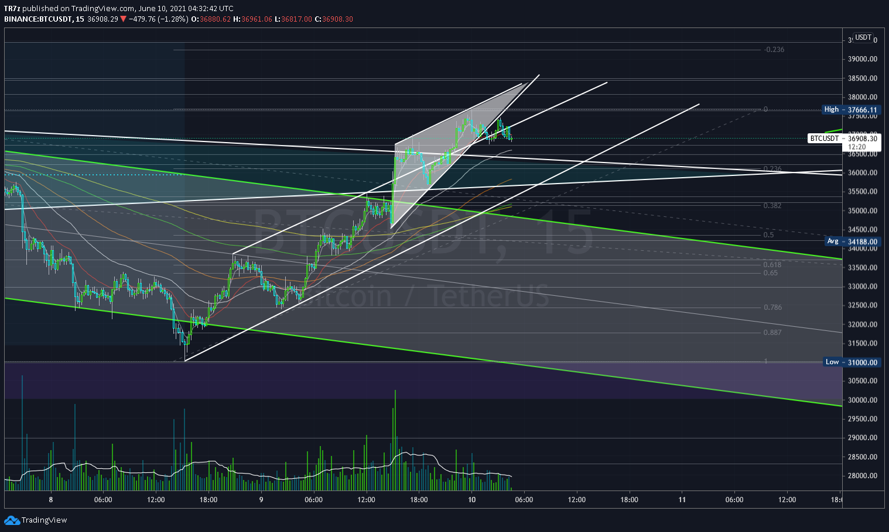Click 38000.00 on the price axis
Image resolution: width=889 pixels, height=532 pixels.
click(x=862, y=97)
